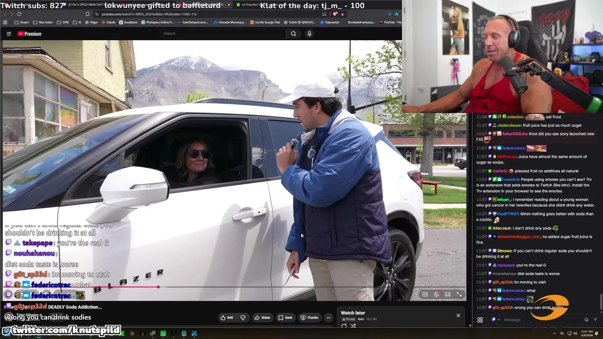Screen dimensions: 603x339
Task: Open more video actions menu
Action: click(328, 318)
